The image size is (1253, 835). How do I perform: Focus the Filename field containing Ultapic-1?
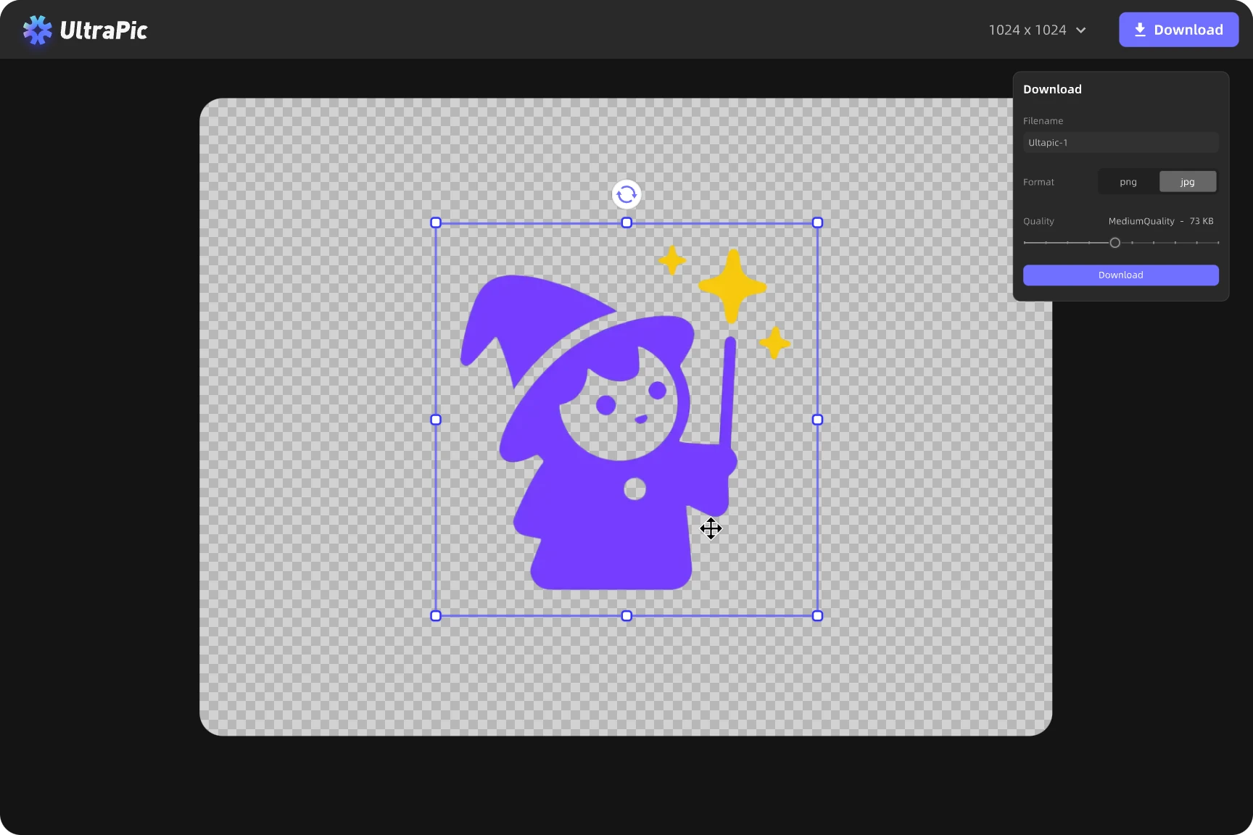tap(1120, 143)
